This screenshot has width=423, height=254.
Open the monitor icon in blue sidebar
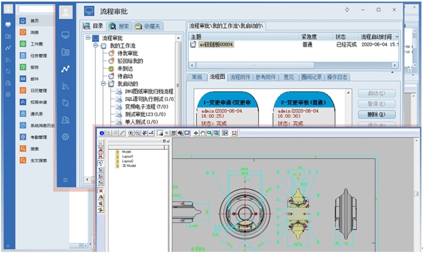pyautogui.click(x=66, y=35)
